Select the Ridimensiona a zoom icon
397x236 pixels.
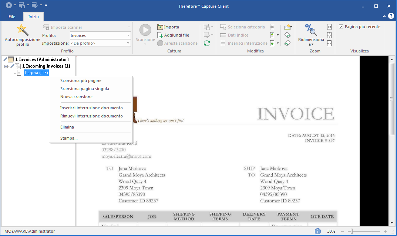310,30
